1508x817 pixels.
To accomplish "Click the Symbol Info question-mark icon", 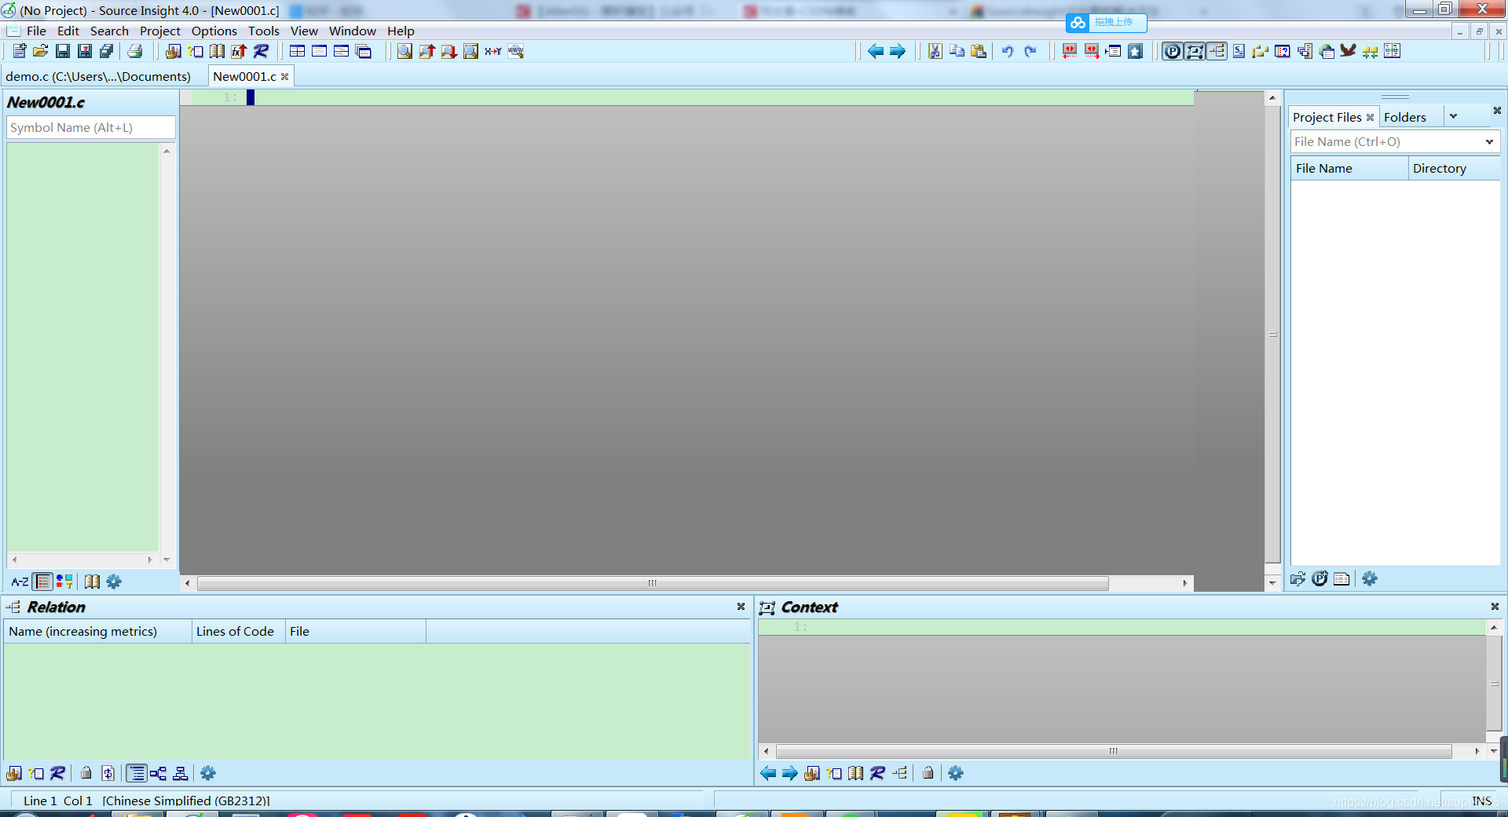I will 196,51.
